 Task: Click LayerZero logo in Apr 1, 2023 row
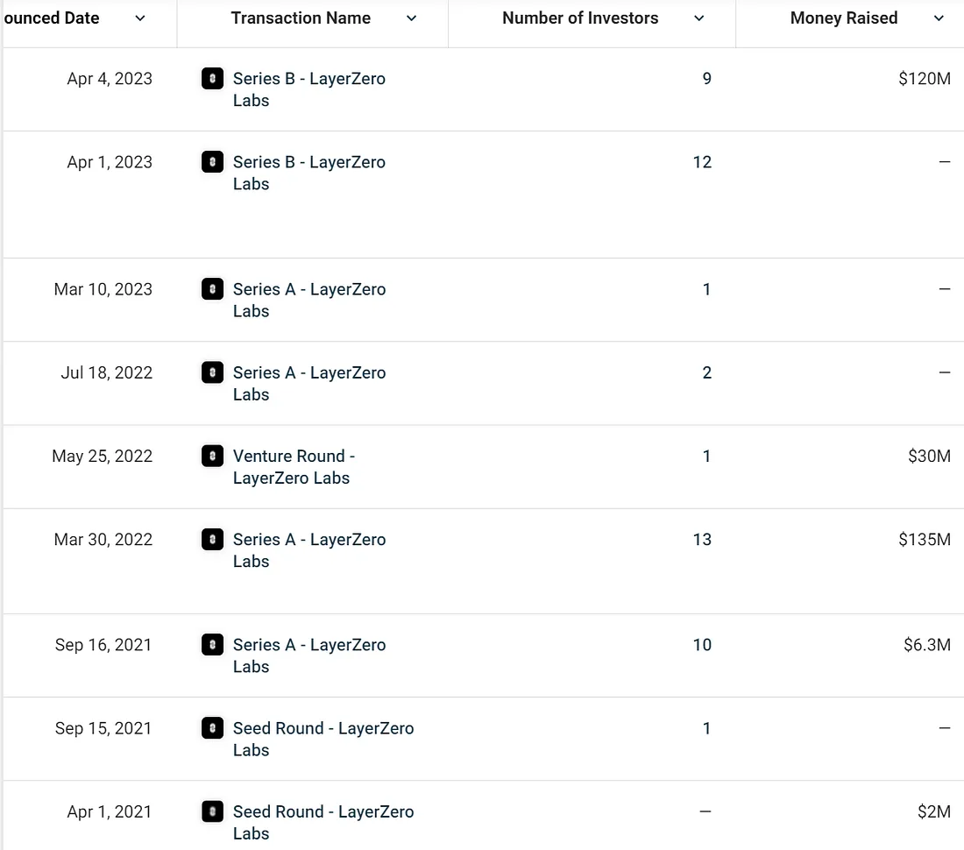point(212,162)
